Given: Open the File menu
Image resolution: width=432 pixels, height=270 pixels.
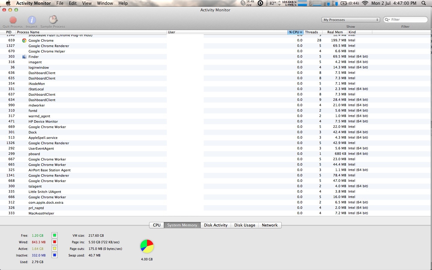Looking at the screenshot, I should coord(60,3).
